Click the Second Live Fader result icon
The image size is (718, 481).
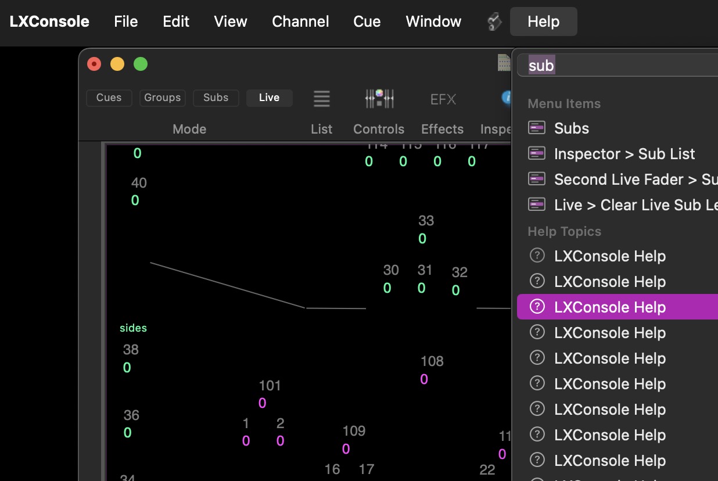coord(537,179)
